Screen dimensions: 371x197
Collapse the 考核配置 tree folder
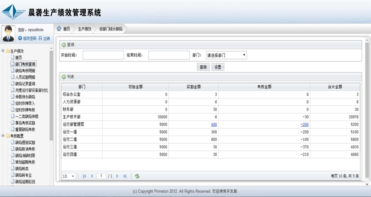(x=3, y=136)
